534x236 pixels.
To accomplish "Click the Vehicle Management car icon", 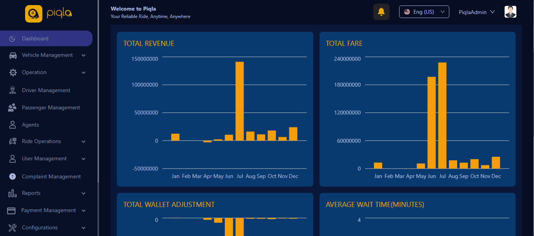I will 13,55.
